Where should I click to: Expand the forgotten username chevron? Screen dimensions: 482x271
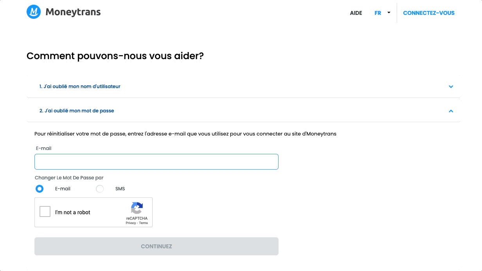pyautogui.click(x=451, y=87)
